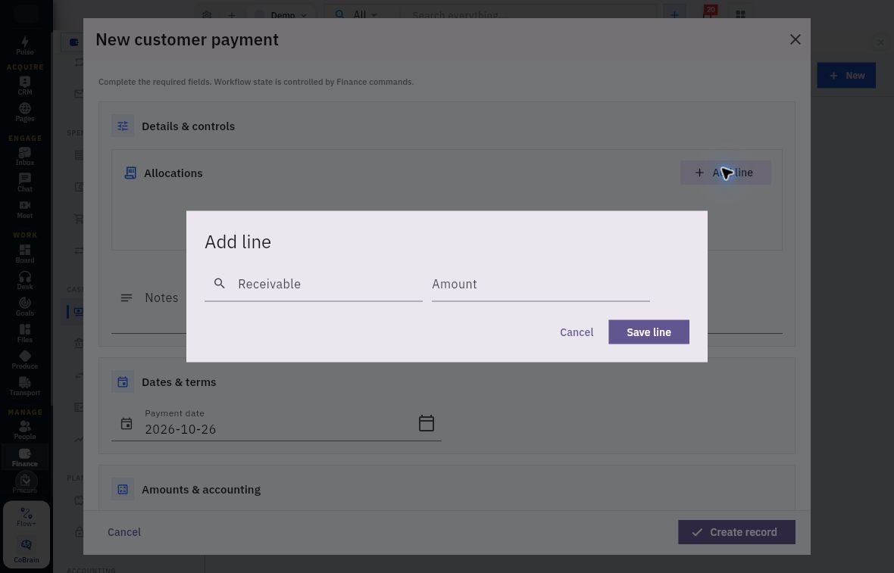Open Pulse in the sidebar
The height and width of the screenshot is (573, 894).
[24, 45]
